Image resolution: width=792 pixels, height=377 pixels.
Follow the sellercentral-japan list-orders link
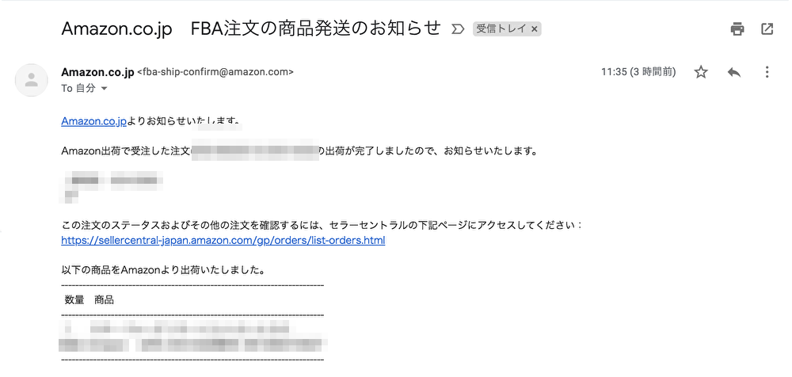223,241
